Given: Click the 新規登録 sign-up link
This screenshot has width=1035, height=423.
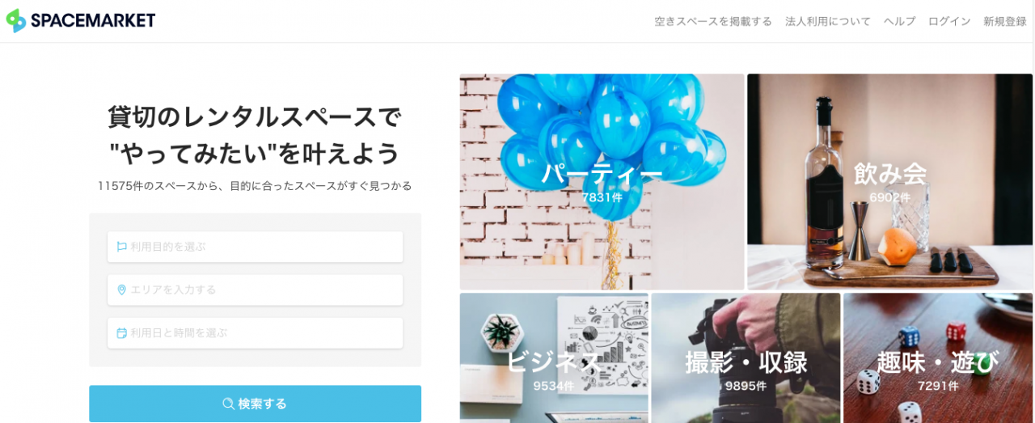Looking at the screenshot, I should [1005, 21].
